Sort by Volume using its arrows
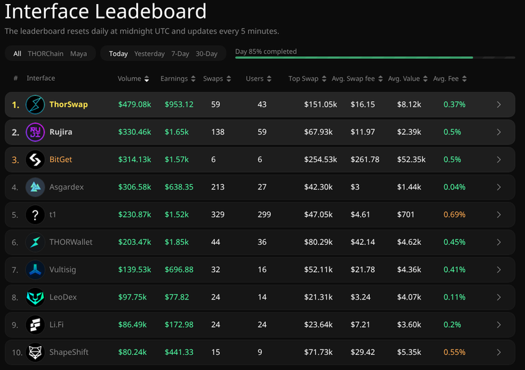 tap(147, 79)
